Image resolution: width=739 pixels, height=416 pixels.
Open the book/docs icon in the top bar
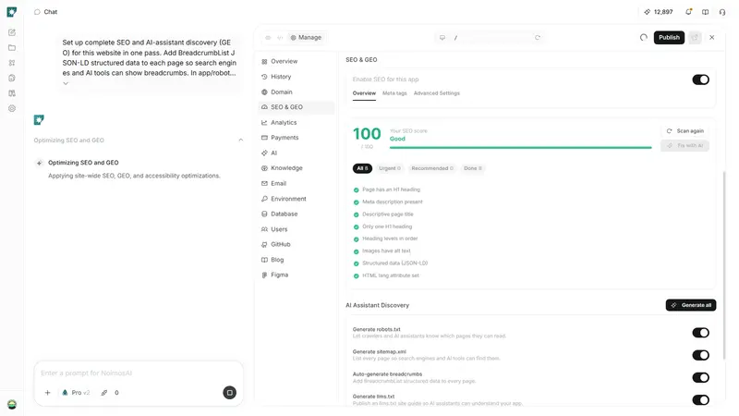[705, 12]
